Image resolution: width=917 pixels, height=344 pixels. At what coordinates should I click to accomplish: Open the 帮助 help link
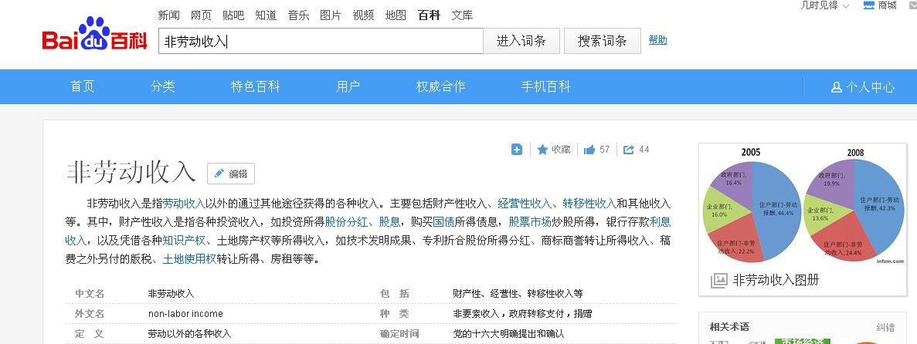pos(657,40)
